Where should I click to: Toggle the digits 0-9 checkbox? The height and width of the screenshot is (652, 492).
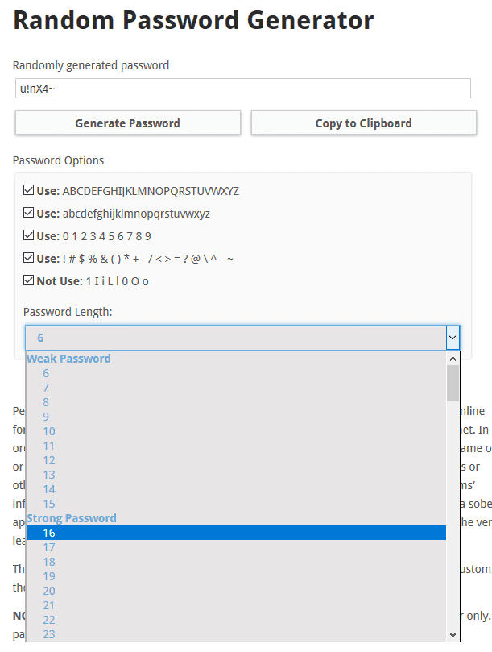point(29,236)
